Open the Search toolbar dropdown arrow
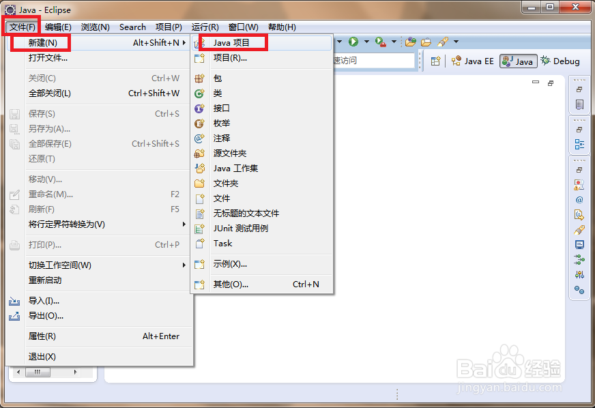 [456, 42]
